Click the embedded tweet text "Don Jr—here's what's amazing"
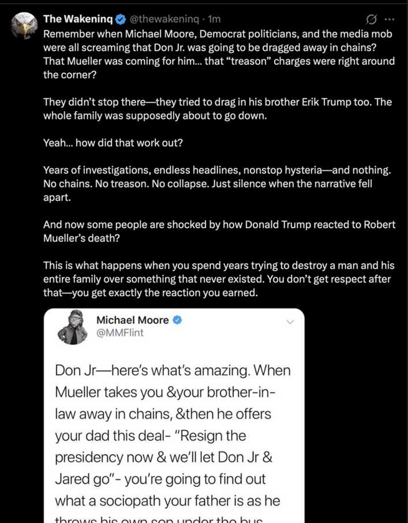Screen dimensions: 408x523 point(173,370)
